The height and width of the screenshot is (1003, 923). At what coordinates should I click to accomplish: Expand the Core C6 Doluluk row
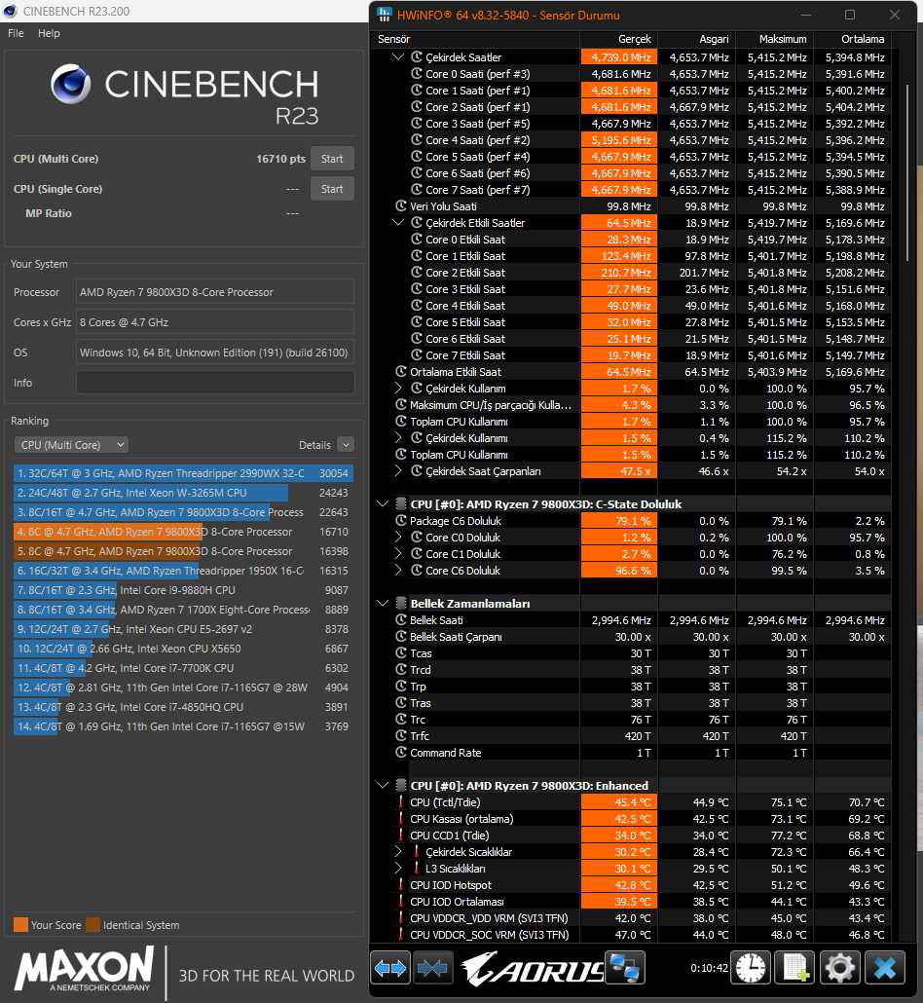click(398, 571)
